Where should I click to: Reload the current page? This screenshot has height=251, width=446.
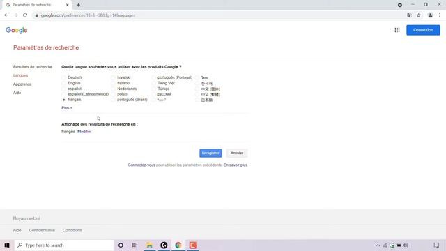(x=25, y=15)
